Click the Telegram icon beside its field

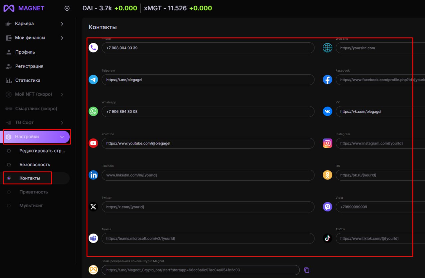pos(93,80)
